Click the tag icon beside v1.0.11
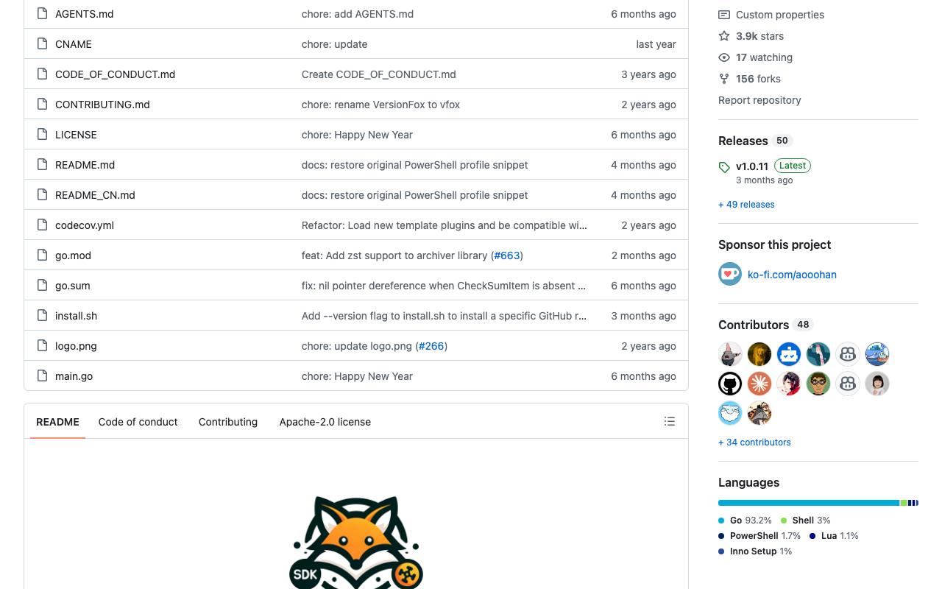 (724, 167)
